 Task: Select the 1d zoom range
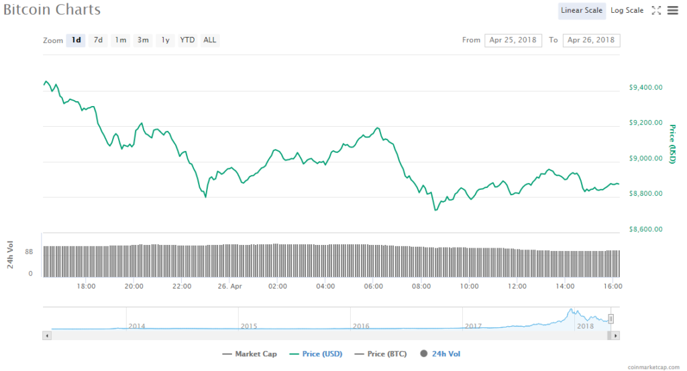(x=76, y=40)
